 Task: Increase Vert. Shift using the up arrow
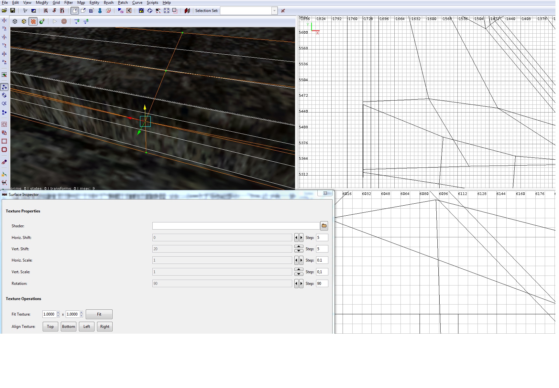[299, 247]
